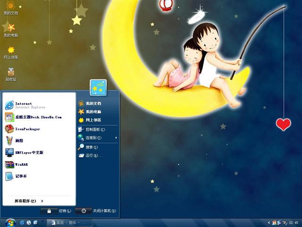The height and width of the screenshot is (227, 302).
Task: Open 我的文档 desktop icon
Action: point(10,7)
